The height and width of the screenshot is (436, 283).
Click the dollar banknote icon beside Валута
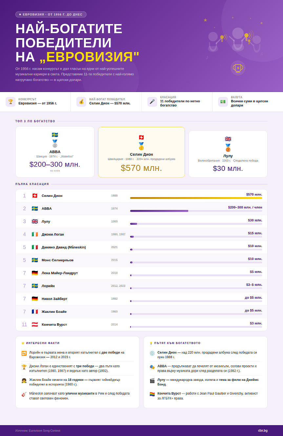pos(223,102)
